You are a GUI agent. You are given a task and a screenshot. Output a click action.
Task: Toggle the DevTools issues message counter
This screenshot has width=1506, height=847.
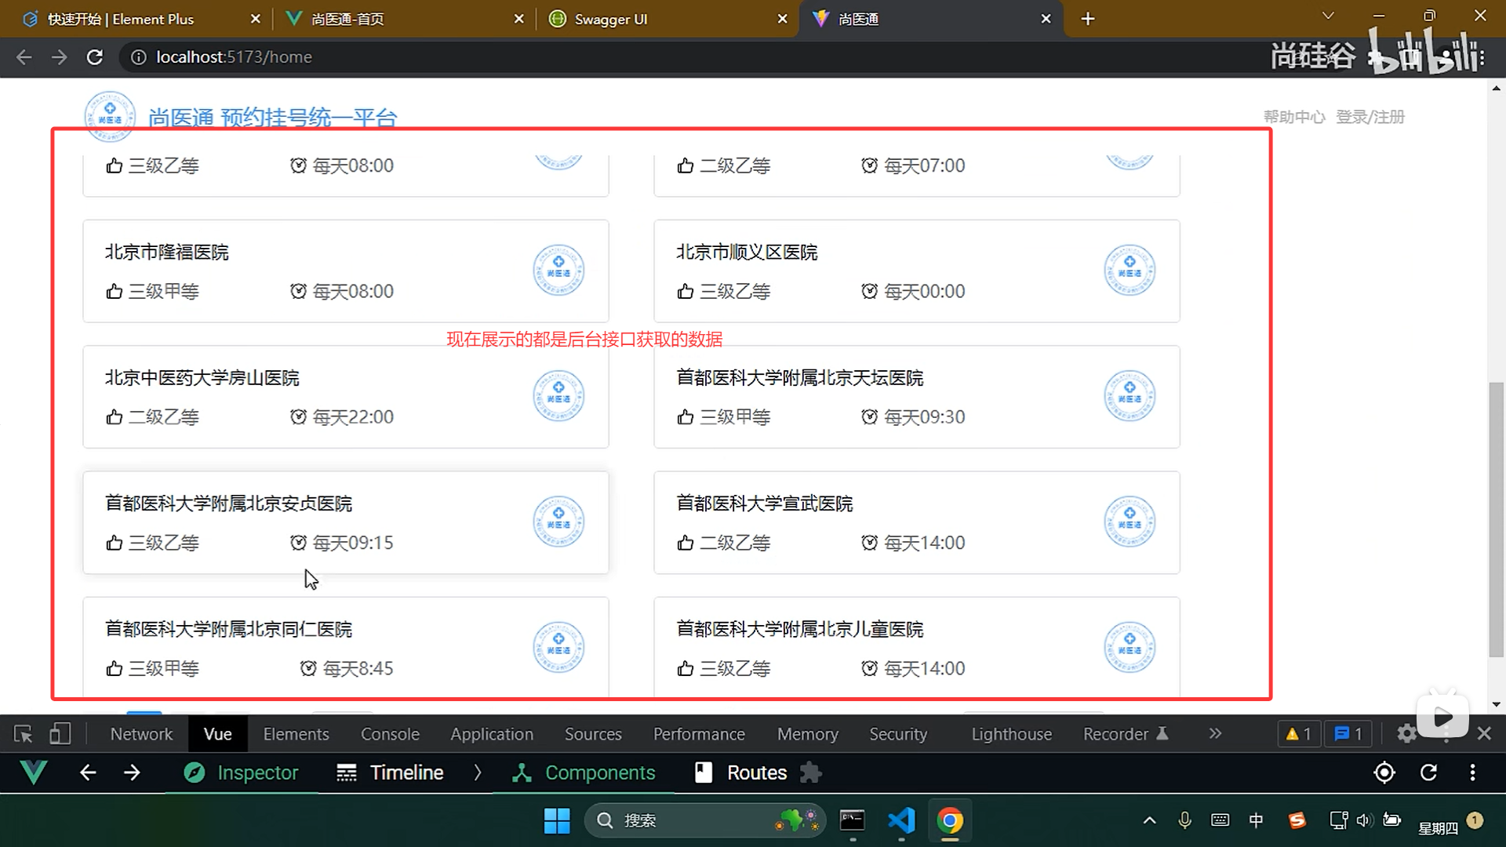coord(1348,733)
